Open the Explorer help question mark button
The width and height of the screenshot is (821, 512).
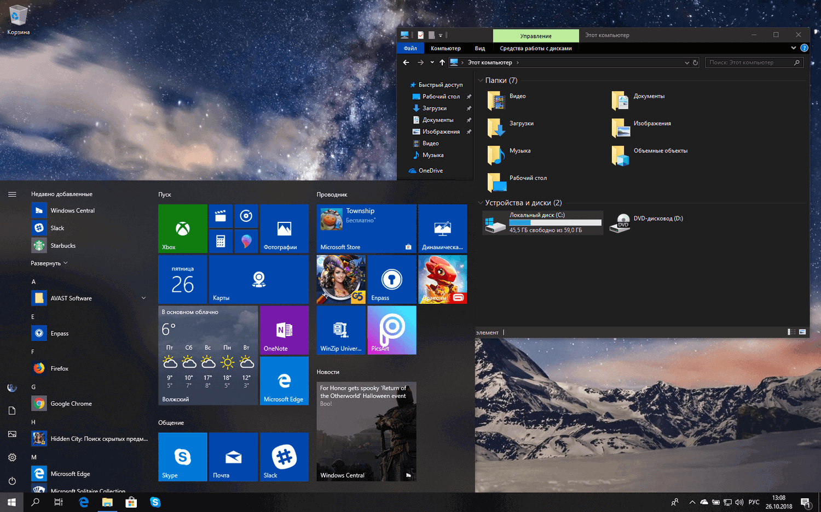(803, 48)
